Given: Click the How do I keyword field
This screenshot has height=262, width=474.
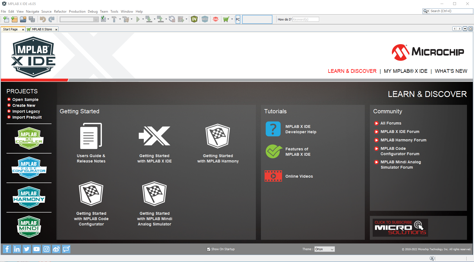Looking at the screenshot, I should point(306,19).
